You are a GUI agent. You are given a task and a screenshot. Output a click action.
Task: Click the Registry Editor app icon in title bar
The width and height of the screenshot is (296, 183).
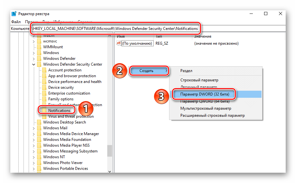click(x=14, y=14)
